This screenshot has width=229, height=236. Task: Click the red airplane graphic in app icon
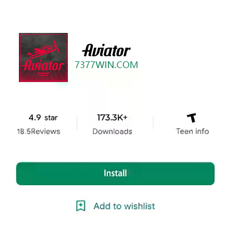click(x=43, y=49)
